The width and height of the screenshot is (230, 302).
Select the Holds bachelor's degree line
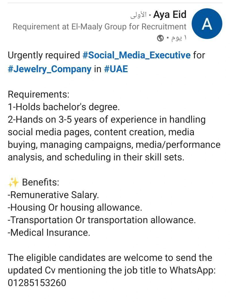pos(64,107)
